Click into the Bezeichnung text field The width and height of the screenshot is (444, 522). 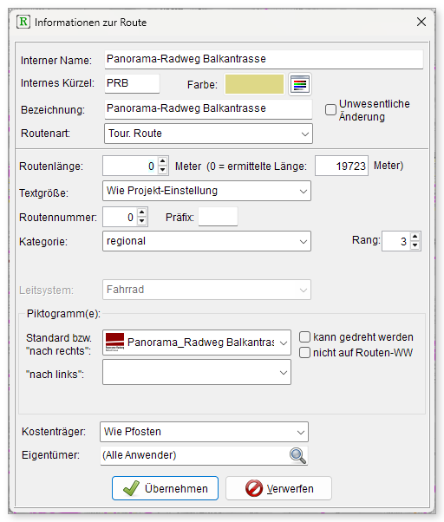pyautogui.click(x=208, y=109)
